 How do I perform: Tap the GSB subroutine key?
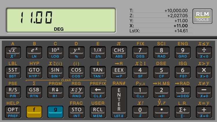[x=34, y=92]
